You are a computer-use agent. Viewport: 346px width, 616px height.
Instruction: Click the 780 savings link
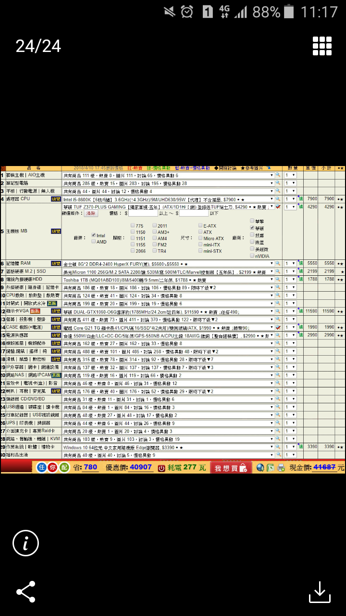pyautogui.click(x=90, y=467)
